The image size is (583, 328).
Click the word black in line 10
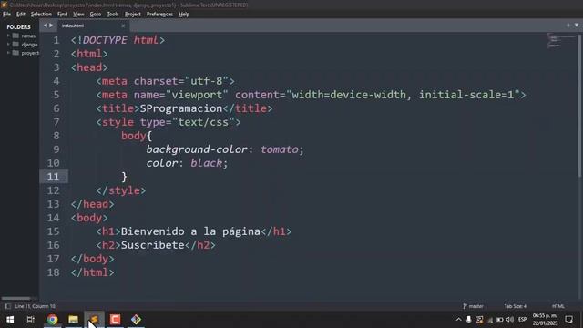[x=207, y=163]
